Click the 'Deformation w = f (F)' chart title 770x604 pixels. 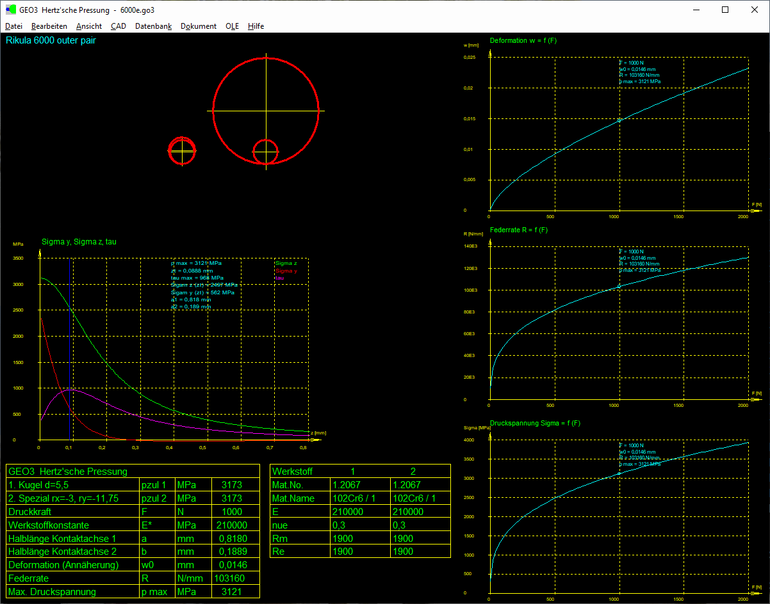click(x=523, y=41)
